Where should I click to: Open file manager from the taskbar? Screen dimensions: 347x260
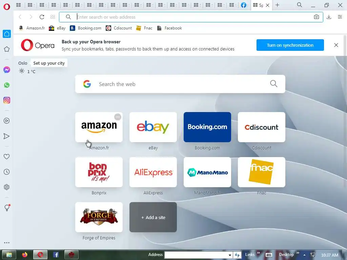[x=9, y=255]
